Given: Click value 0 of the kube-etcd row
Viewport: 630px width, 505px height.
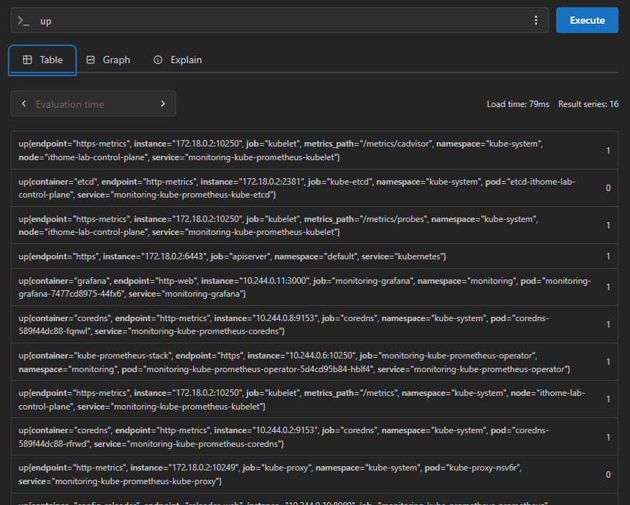Looking at the screenshot, I should coord(608,188).
